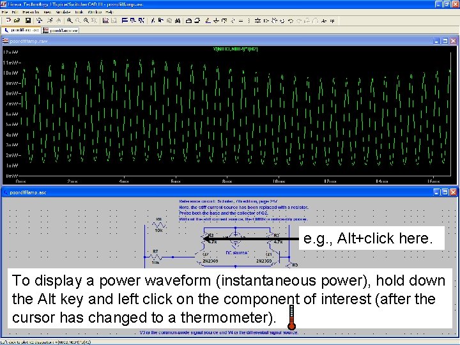Open the Hierarchy menu

[31, 12]
